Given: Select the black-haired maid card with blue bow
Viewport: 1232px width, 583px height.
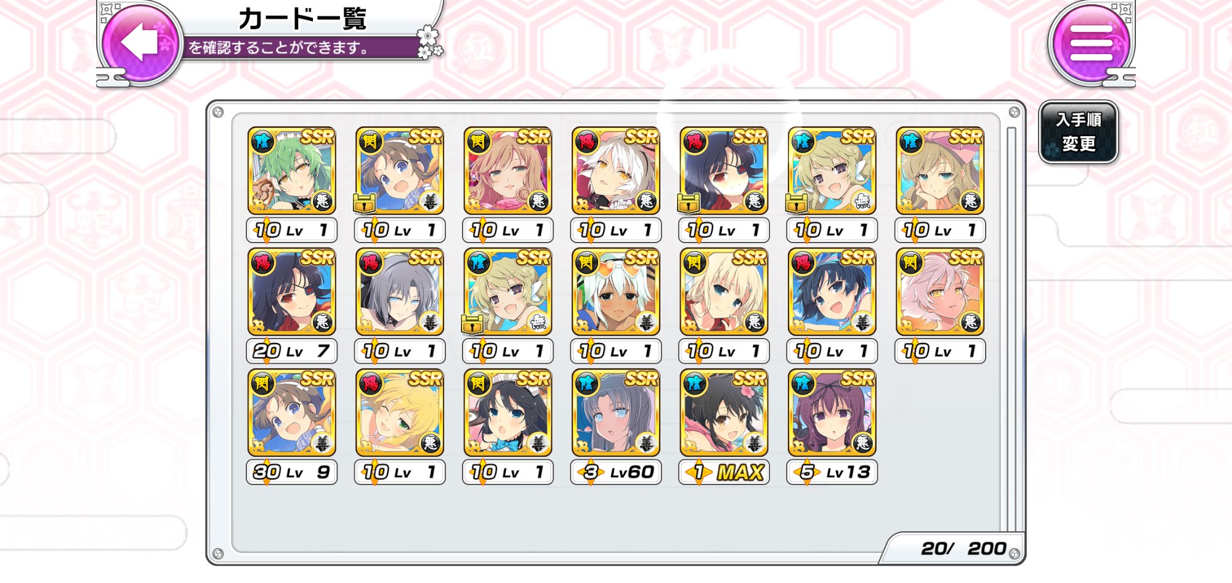Looking at the screenshot, I should (x=508, y=413).
